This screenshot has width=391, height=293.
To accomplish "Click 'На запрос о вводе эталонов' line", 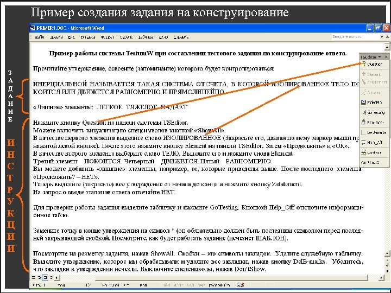I will (x=104, y=192).
